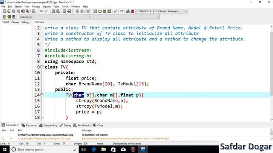Viewport: 273px width, 153px height.
Task: Click the code editor vertical scrollbar thumb
Action: [271, 64]
